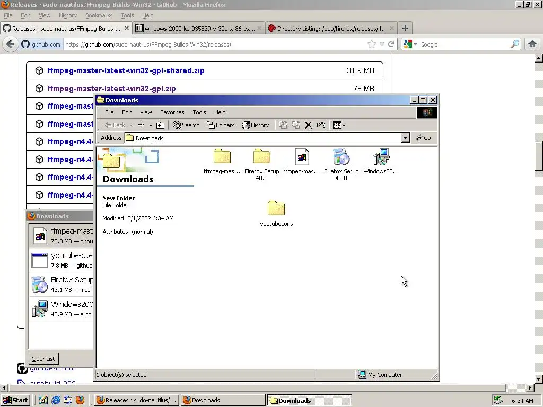543x407 pixels.
Task: Select the Firefox Setup 48.0 folder icon
Action: tap(261, 156)
